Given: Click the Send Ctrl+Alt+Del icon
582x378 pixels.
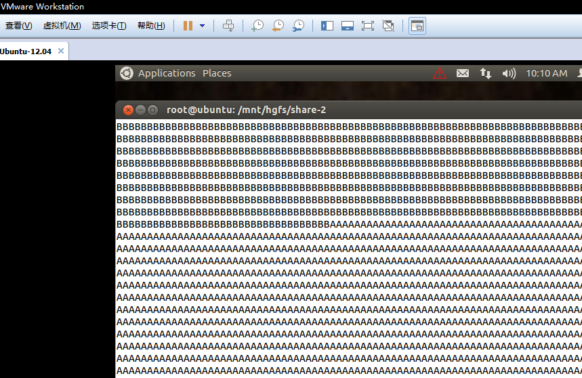Looking at the screenshot, I should 228,26.
